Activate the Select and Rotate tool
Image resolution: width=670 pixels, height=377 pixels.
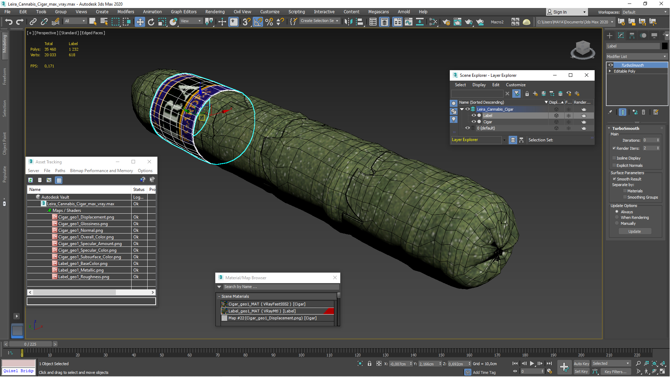(151, 22)
